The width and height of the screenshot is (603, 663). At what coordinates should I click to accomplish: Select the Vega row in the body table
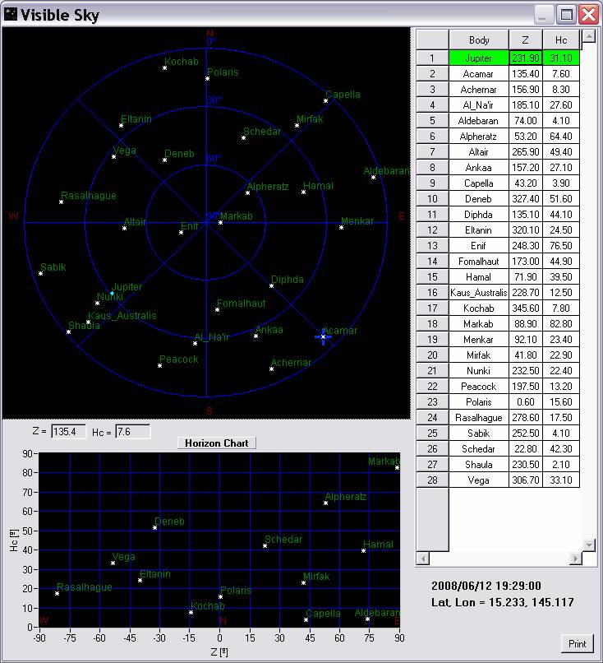point(479,480)
